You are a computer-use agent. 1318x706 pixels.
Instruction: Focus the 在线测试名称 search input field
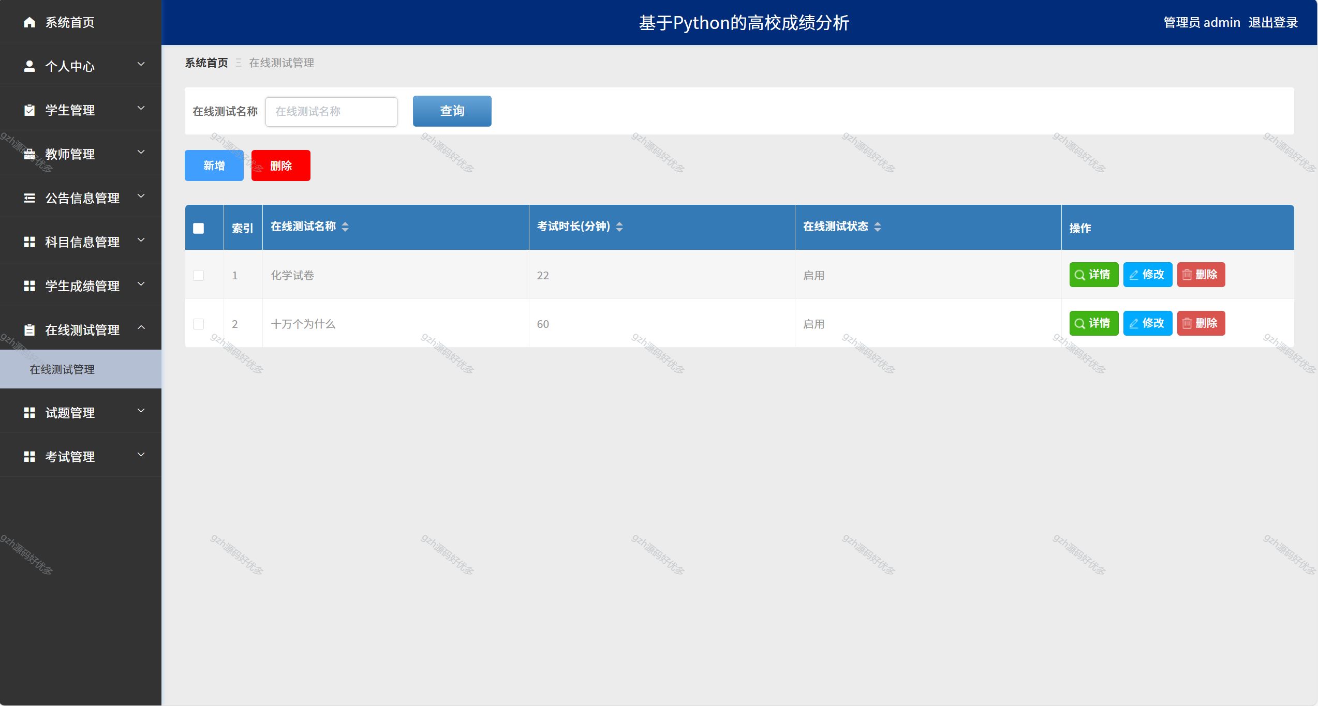[331, 112]
